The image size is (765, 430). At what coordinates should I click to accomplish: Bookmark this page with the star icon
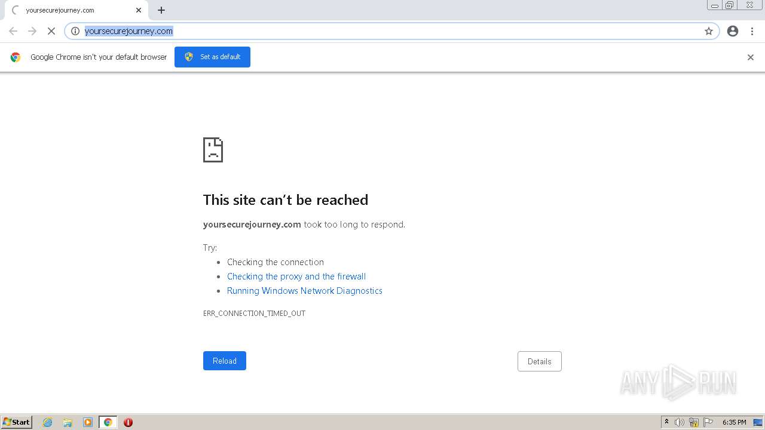pyautogui.click(x=709, y=31)
